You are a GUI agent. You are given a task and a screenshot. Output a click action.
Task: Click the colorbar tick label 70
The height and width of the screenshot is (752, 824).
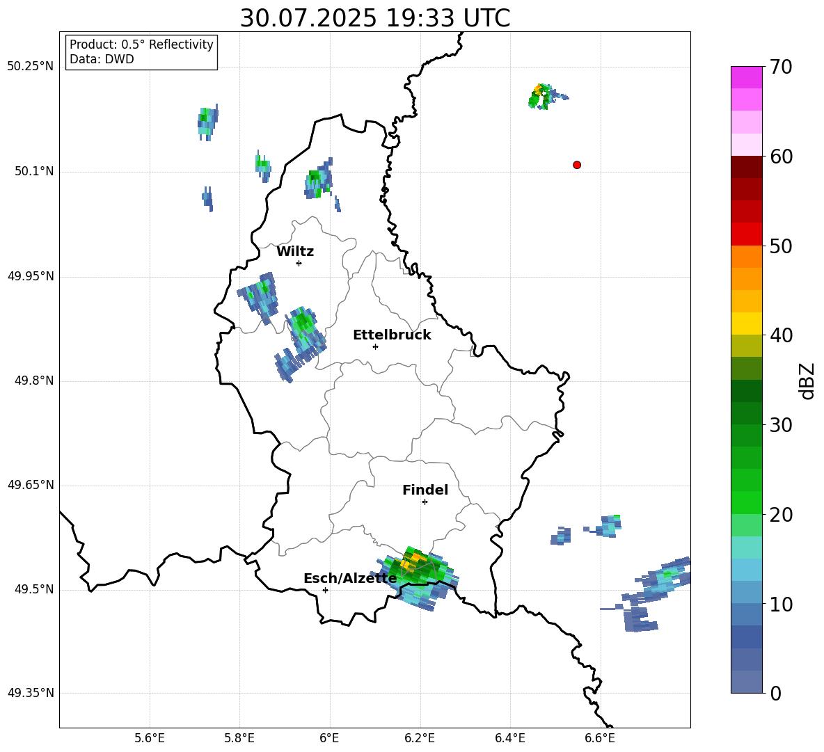click(781, 67)
